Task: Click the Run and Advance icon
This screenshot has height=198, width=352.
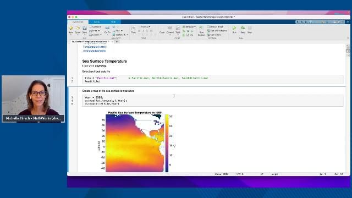Action: [x=208, y=31]
